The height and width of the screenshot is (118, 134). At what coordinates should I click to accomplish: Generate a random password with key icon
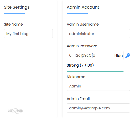pos(128,56)
